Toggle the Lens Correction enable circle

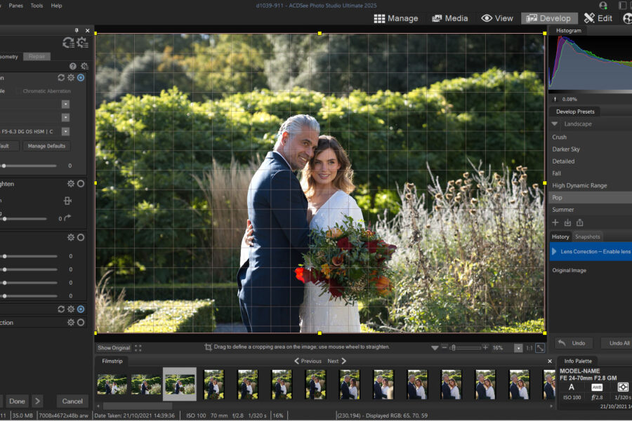(81, 78)
